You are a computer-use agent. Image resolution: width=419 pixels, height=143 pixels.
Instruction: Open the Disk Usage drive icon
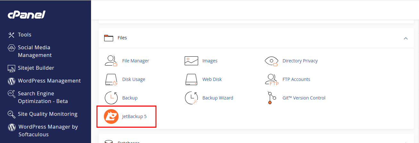[x=111, y=79]
